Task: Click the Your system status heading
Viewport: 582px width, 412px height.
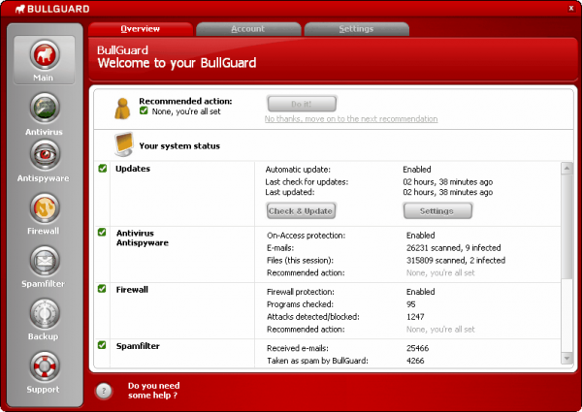Action: 179,146
